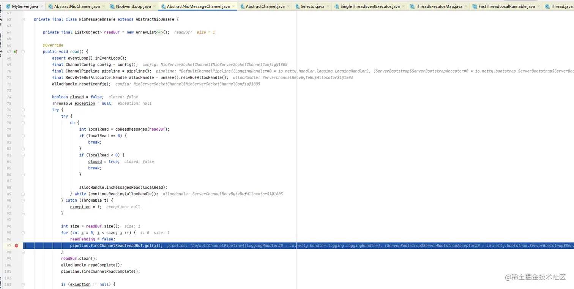
Task: Click the @Override annotation
Action: (x=53, y=45)
